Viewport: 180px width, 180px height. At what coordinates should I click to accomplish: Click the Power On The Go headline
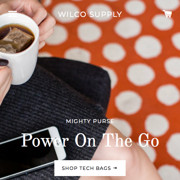click(90, 140)
